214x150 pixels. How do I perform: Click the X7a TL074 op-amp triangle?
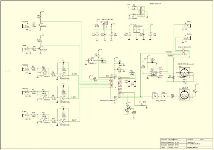pyautogui.click(x=43, y=74)
